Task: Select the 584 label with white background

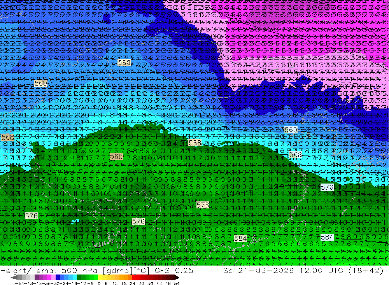Action: pos(327,238)
